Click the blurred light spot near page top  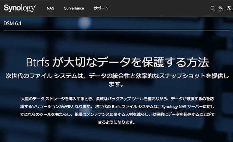(x=84, y=23)
